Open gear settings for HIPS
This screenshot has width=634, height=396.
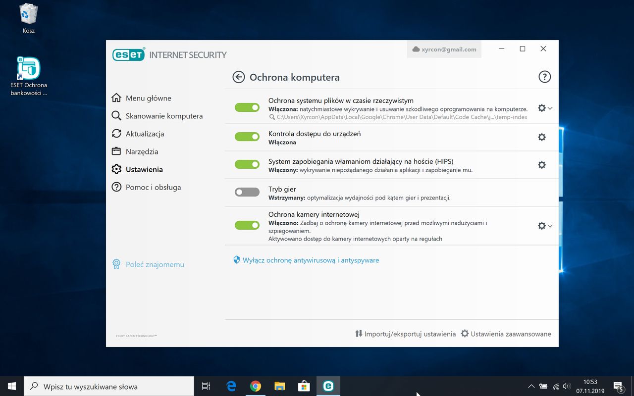tap(542, 165)
